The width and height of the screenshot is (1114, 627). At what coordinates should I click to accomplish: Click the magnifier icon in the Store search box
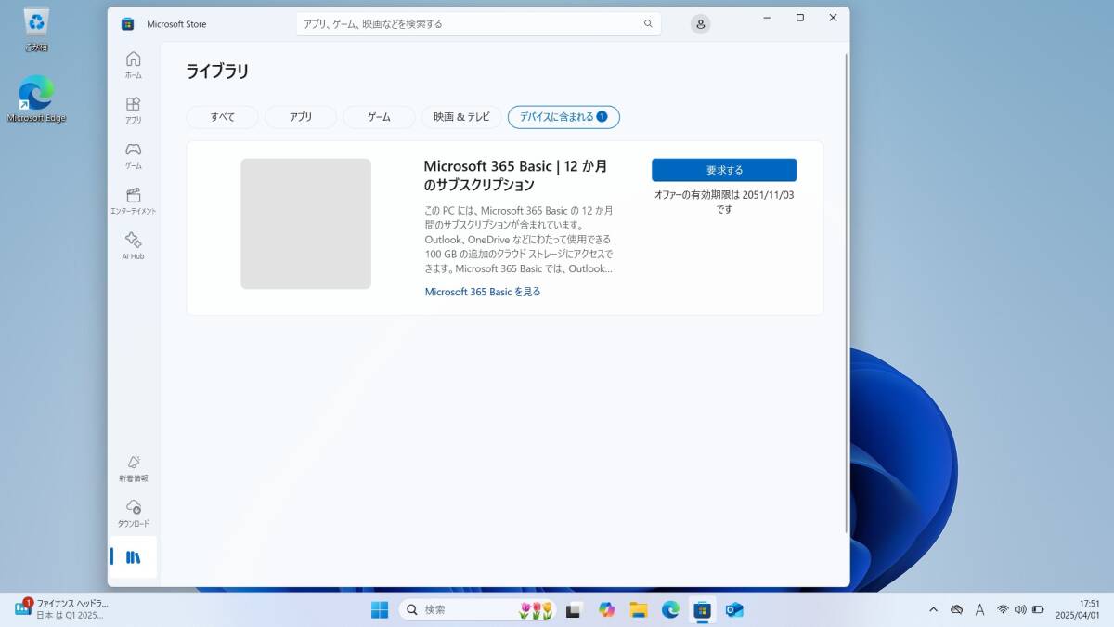[x=648, y=24]
